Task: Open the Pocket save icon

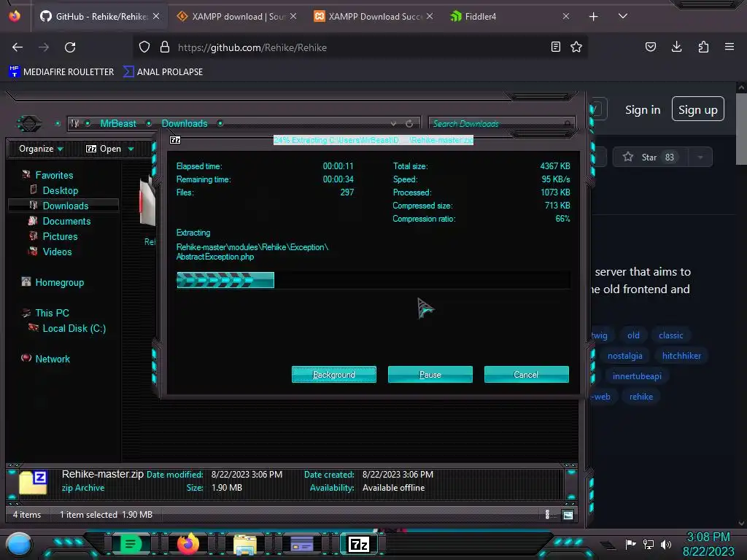Action: tap(650, 47)
